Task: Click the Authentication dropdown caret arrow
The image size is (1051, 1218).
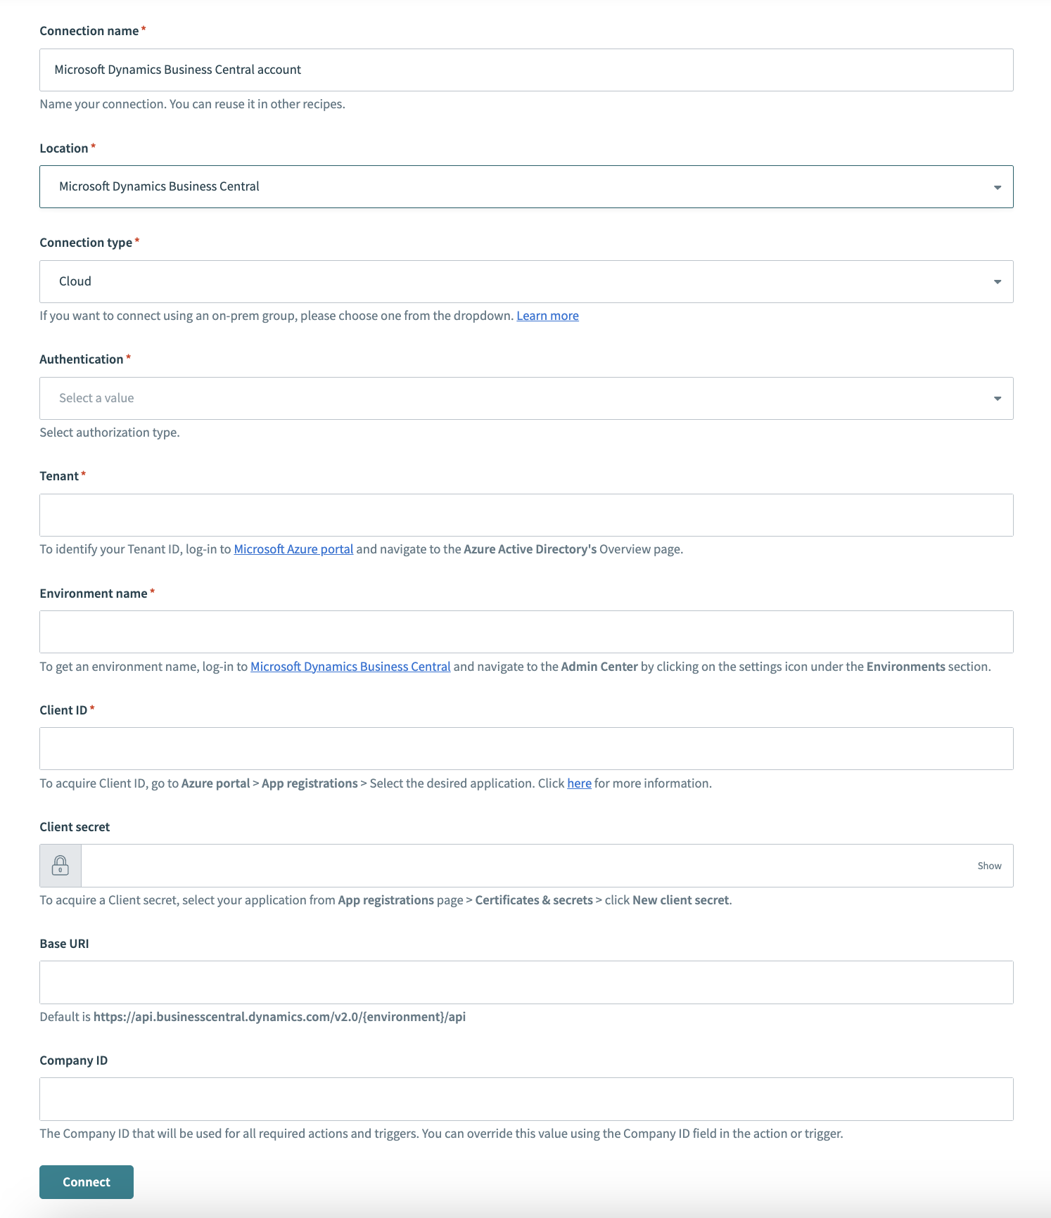Action: (997, 399)
